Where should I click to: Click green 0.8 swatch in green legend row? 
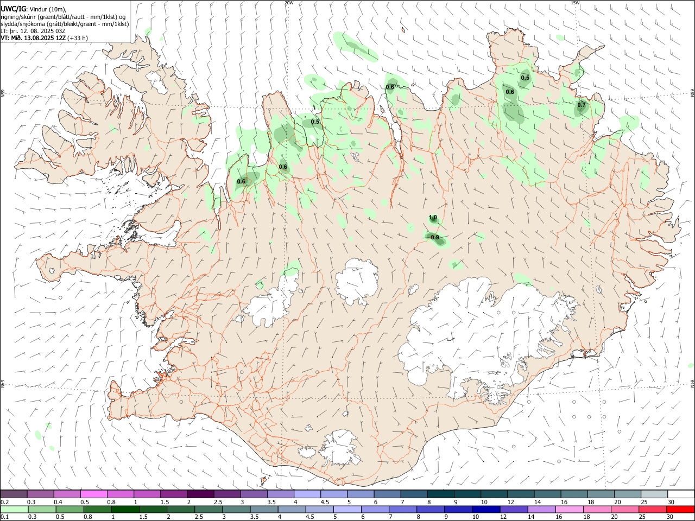tap(98, 509)
